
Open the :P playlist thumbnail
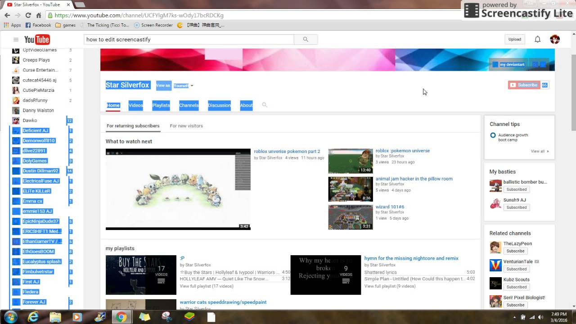[141, 275]
